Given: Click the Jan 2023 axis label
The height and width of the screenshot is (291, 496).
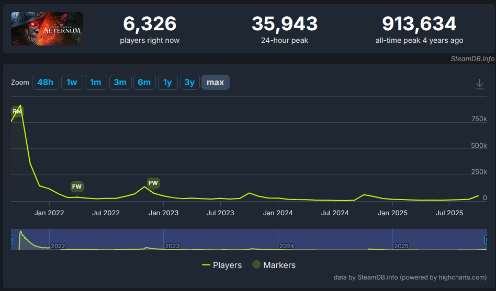Looking at the screenshot, I should tap(164, 213).
